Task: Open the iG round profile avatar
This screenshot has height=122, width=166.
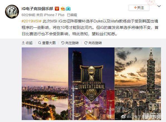Action: tap(12, 12)
